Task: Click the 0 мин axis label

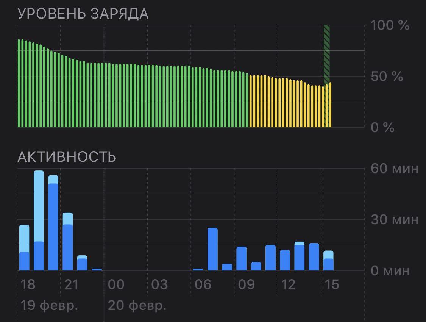Action: tap(390, 270)
